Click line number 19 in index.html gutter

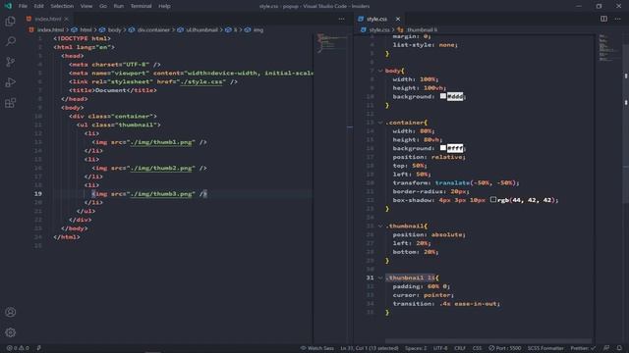pos(37,194)
